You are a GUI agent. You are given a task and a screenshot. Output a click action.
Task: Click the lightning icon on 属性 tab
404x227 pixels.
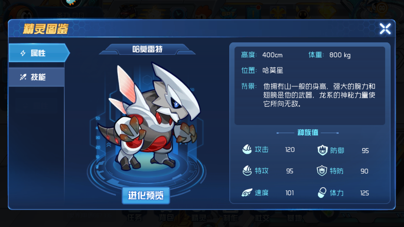pyautogui.click(x=23, y=53)
